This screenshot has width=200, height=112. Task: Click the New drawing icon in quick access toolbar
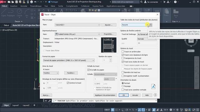9,2
